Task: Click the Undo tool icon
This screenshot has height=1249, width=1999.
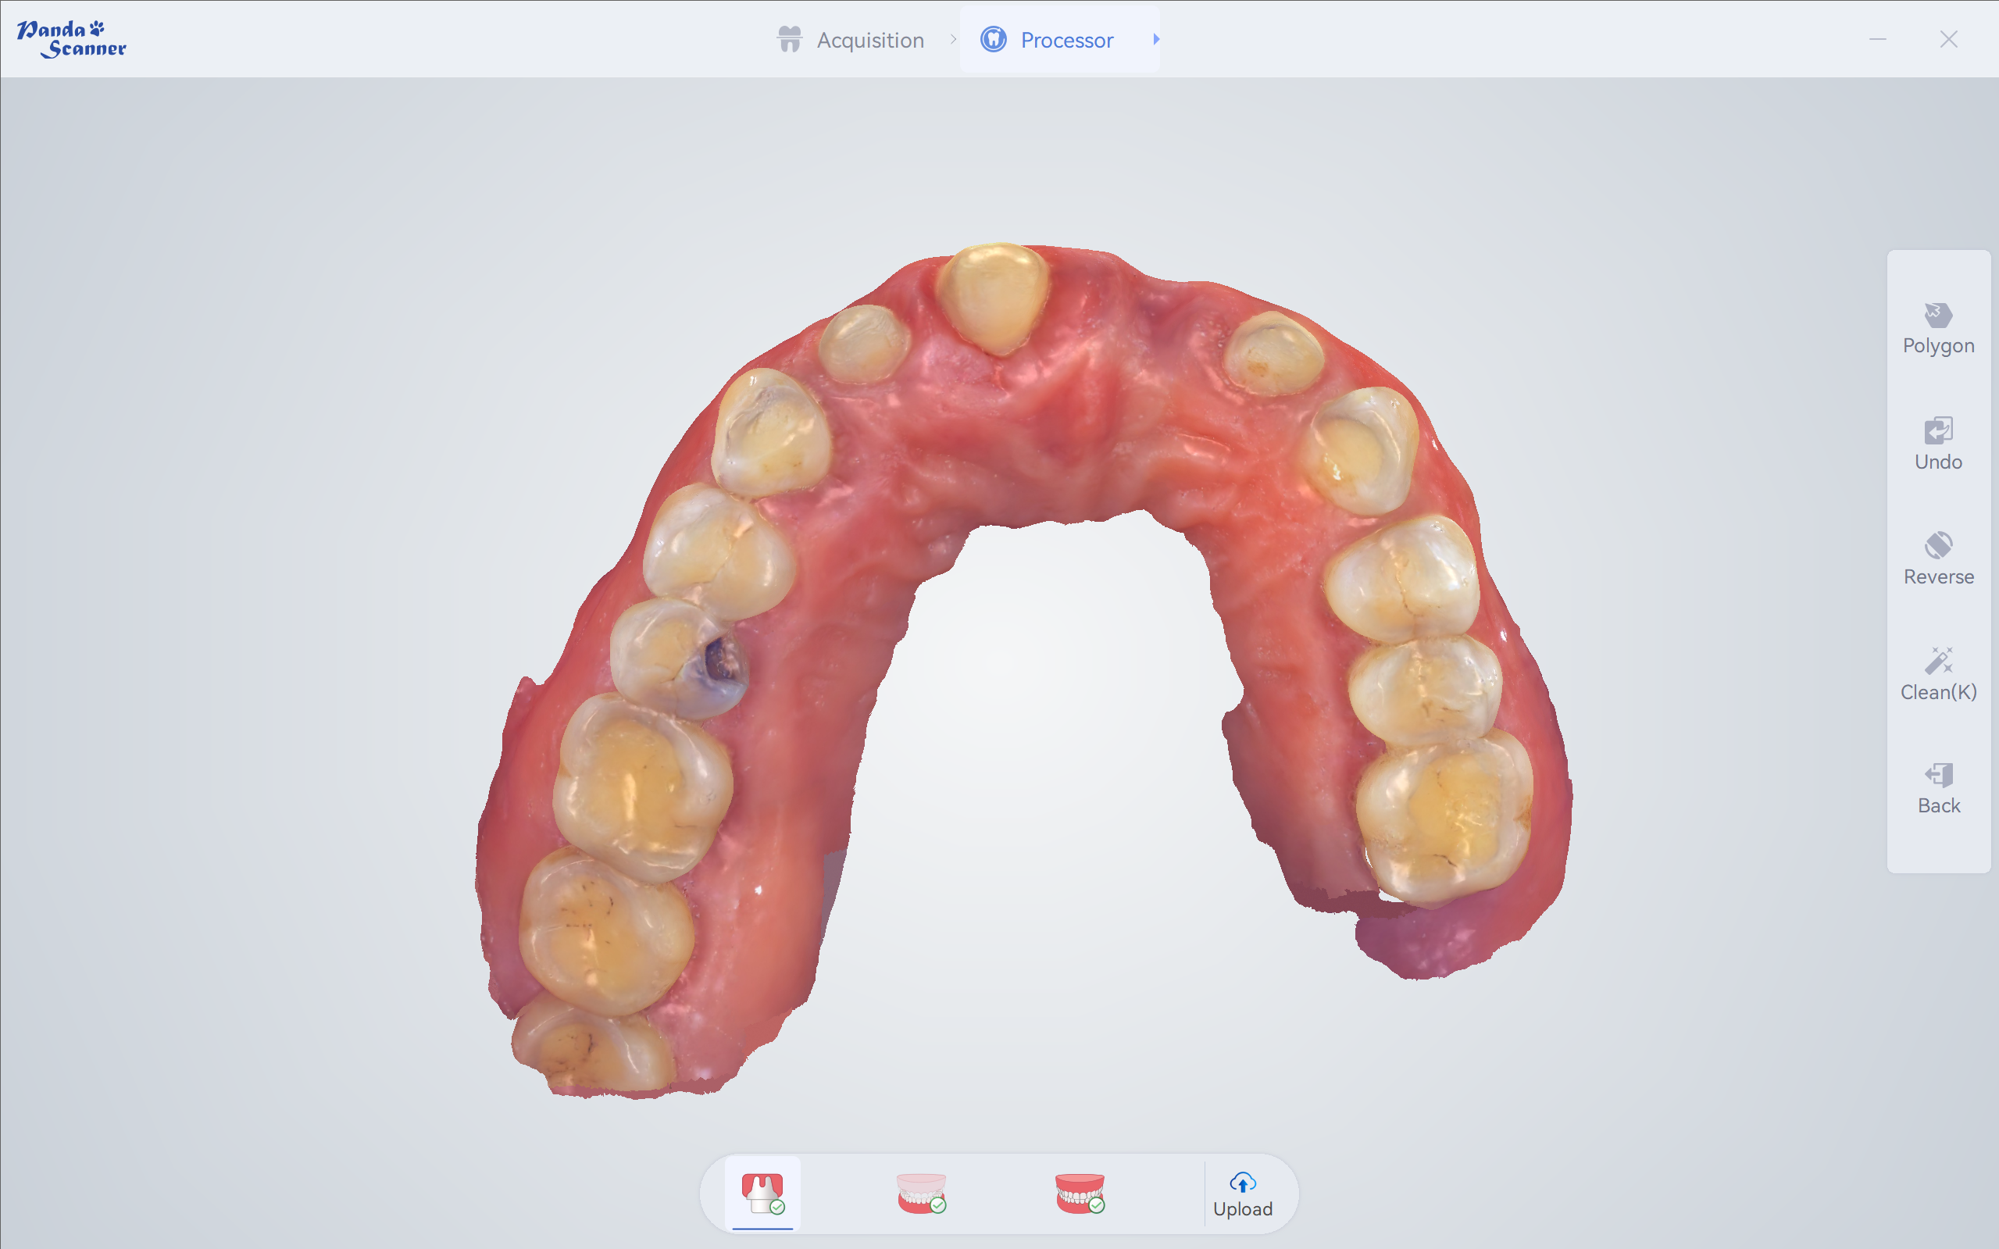Action: 1938,430
